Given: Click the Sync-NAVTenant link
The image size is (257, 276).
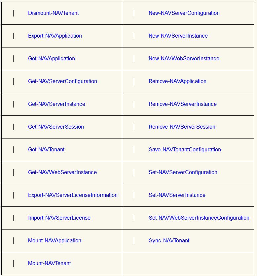Looking at the screenshot, I should tap(169, 241).
